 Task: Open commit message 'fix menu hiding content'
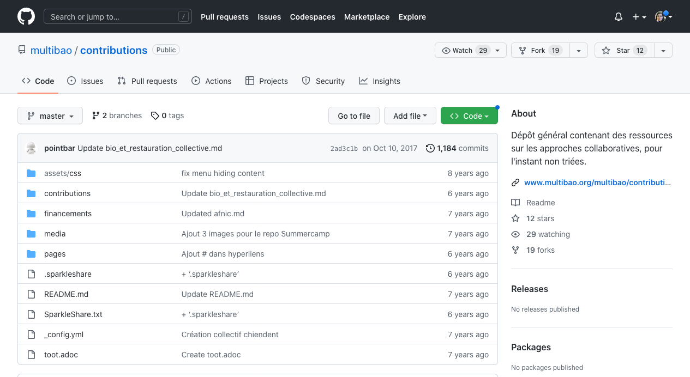[223, 173]
